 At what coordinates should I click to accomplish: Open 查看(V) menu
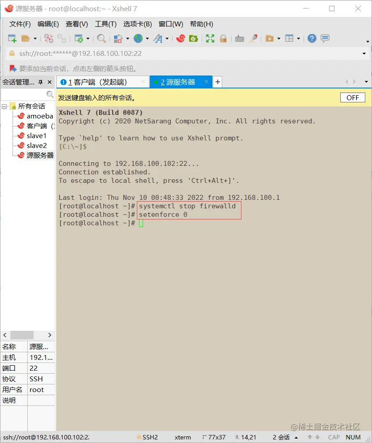tap(76, 24)
